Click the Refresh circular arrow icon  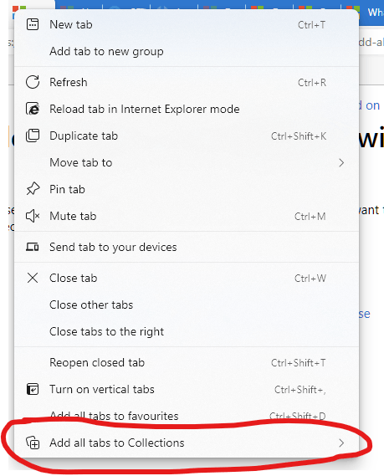coord(33,82)
